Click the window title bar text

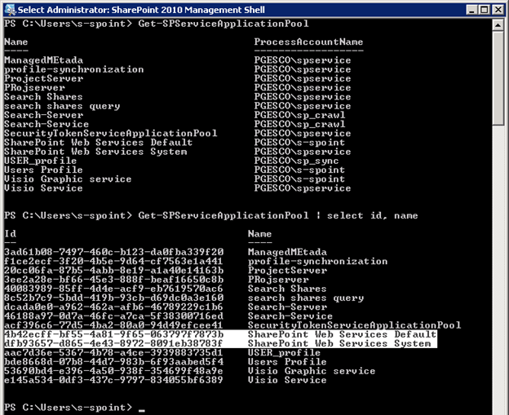[117, 9]
